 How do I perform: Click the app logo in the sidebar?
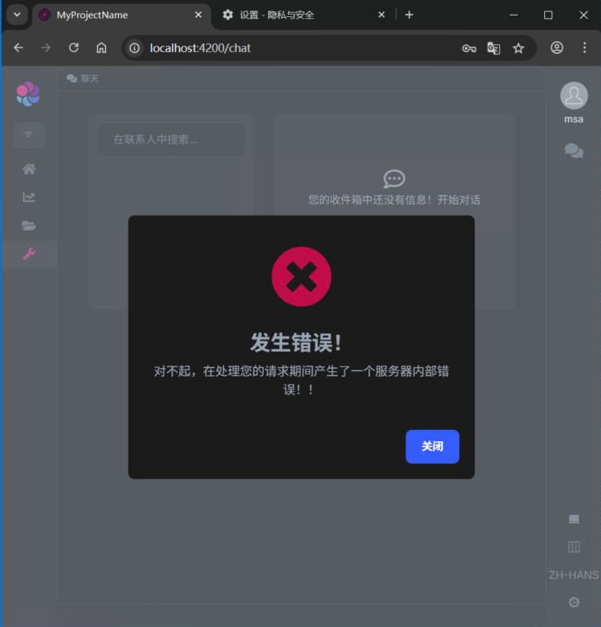coord(28,94)
